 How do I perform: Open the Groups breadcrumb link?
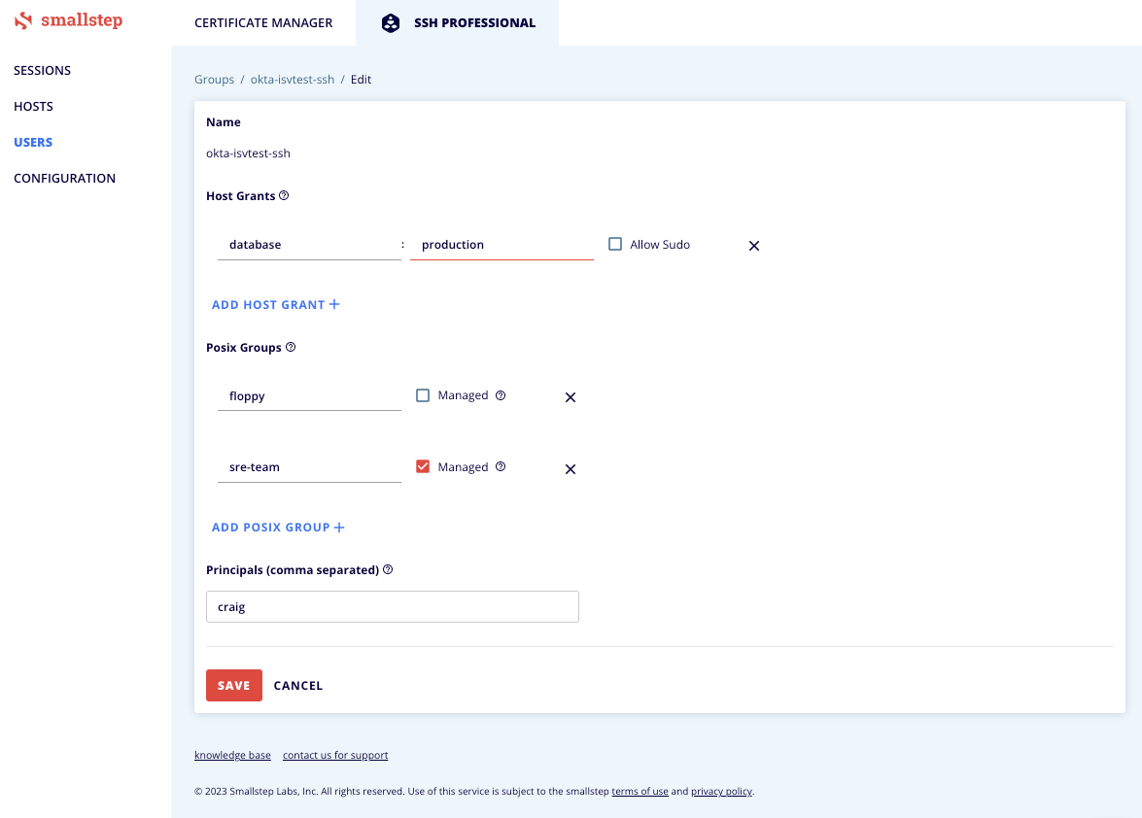[214, 80]
